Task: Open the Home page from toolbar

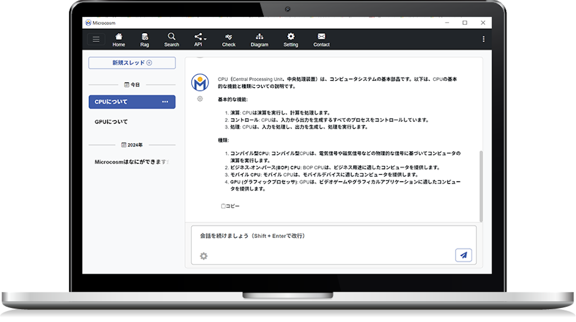Action: [119, 39]
